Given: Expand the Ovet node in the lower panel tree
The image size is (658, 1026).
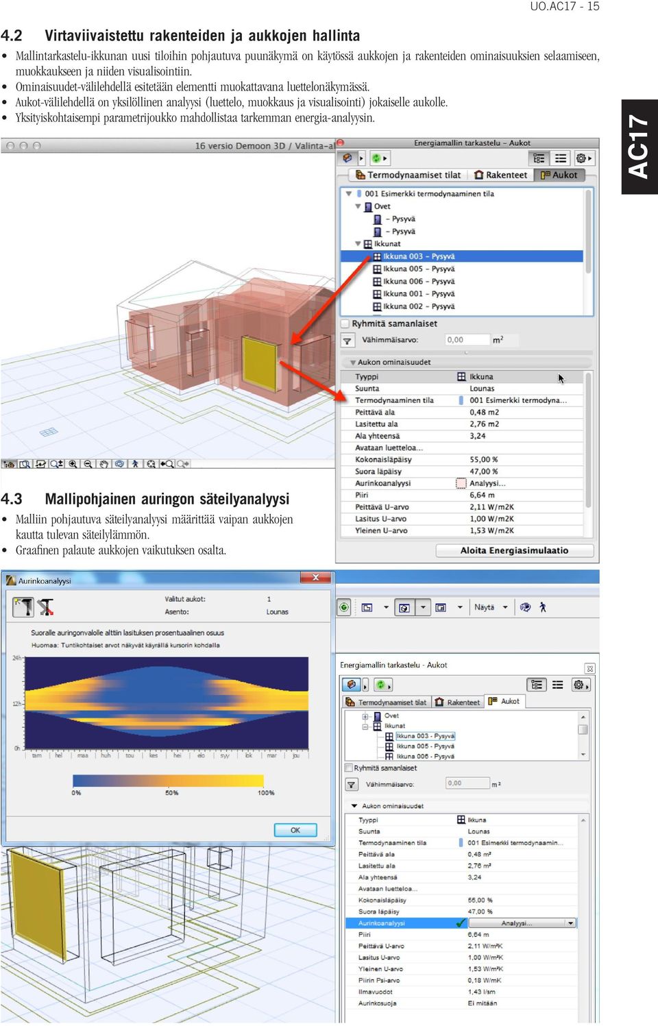Looking at the screenshot, I should coord(365,716).
